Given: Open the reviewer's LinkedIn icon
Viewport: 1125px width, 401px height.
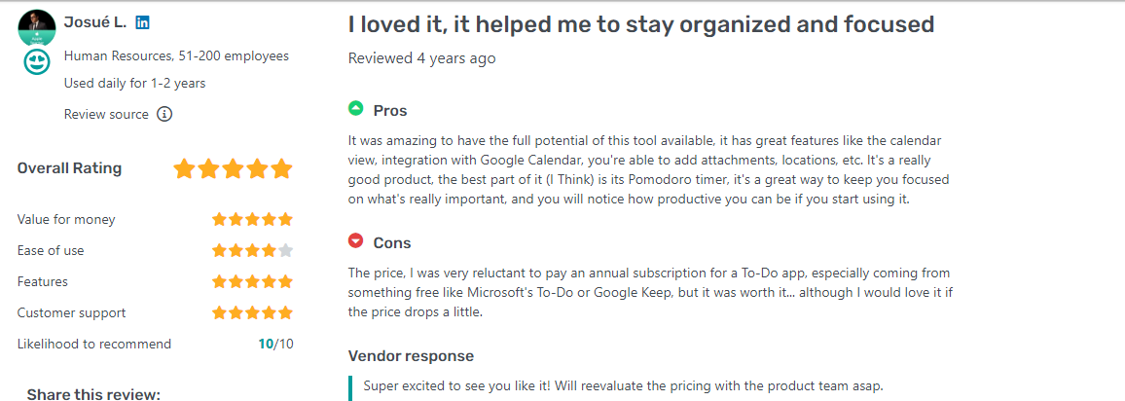Looking at the screenshot, I should [142, 22].
